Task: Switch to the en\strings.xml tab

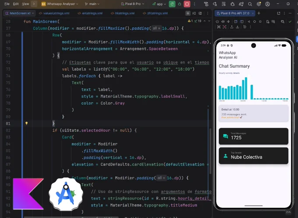Action: (90, 13)
